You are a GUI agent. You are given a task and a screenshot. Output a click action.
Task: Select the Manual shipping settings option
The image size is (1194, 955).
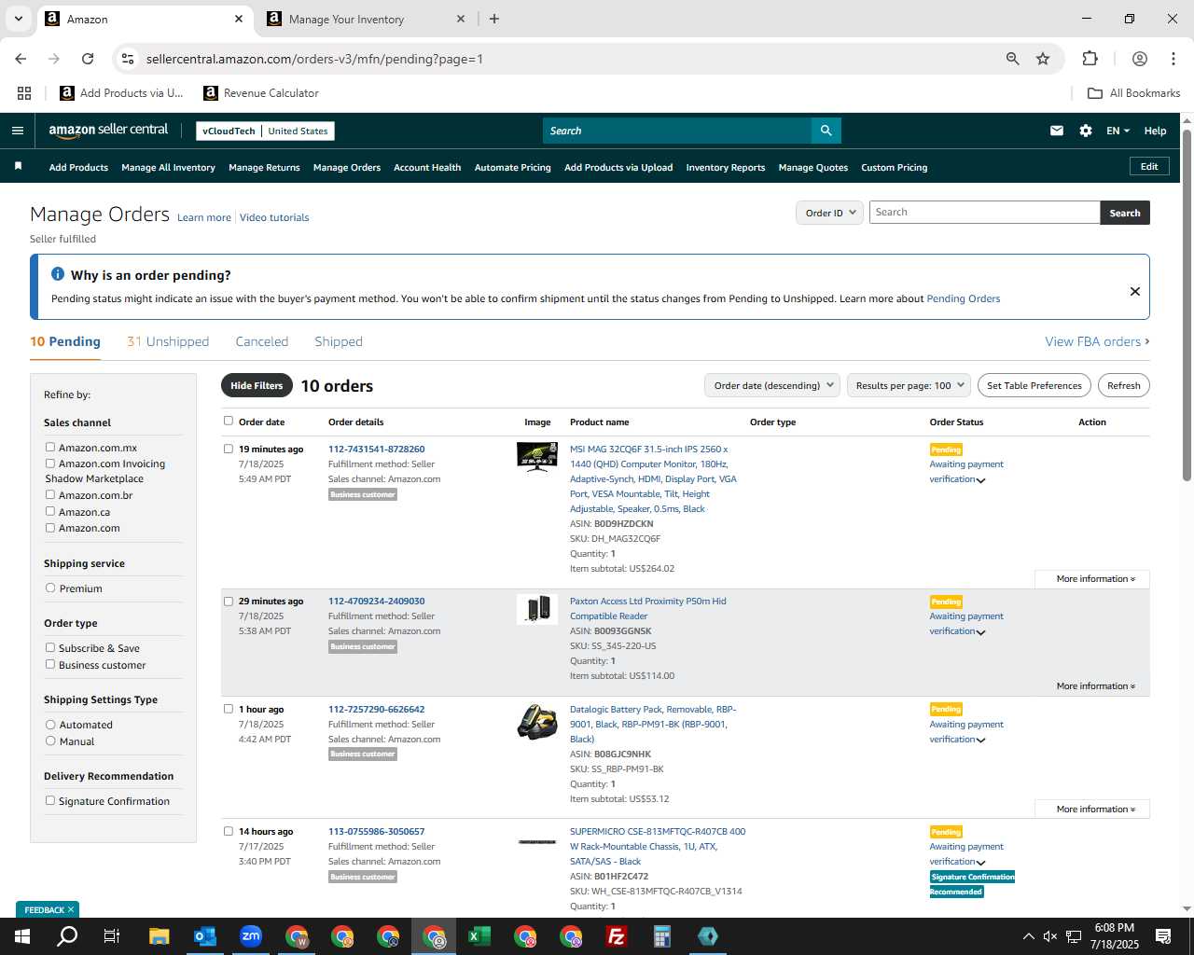pyautogui.click(x=50, y=740)
